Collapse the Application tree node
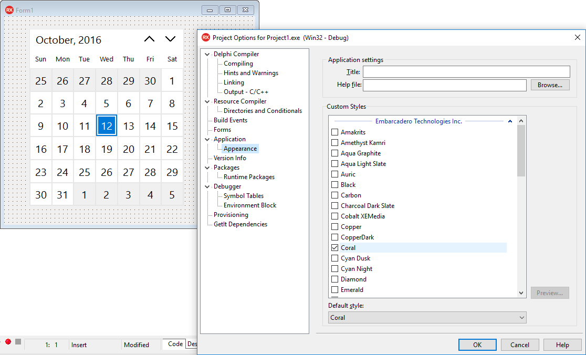This screenshot has width=586, height=355. [x=207, y=139]
